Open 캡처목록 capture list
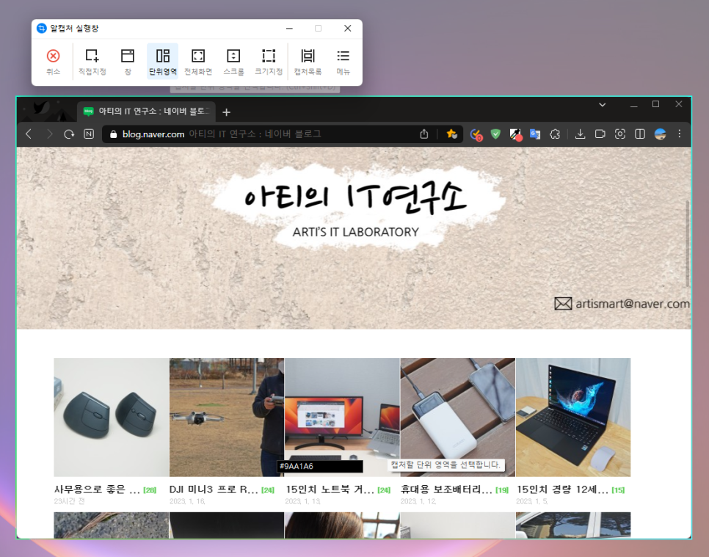 pyautogui.click(x=308, y=62)
